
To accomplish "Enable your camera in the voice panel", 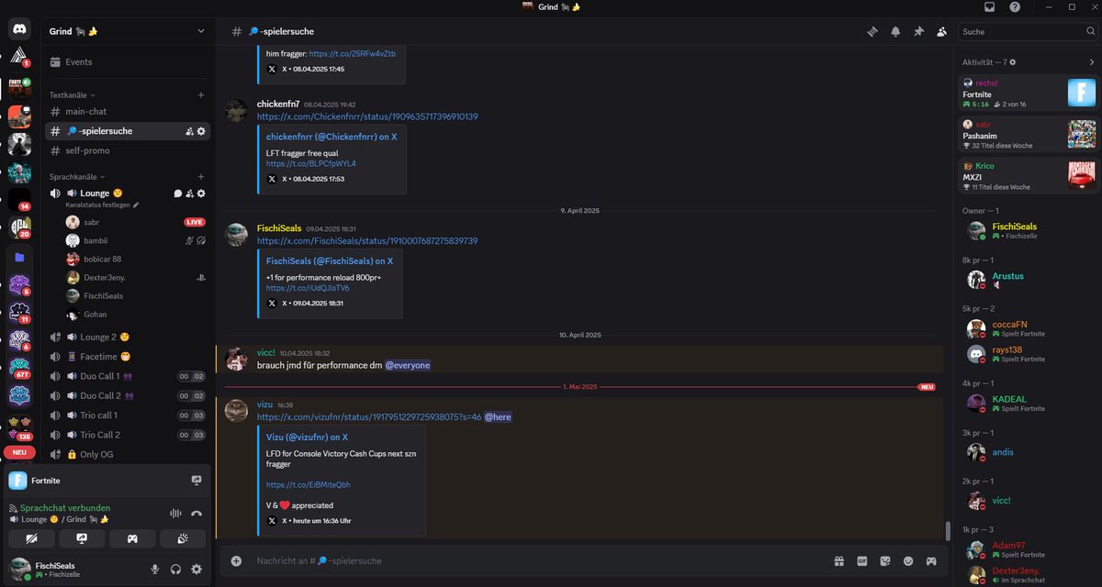I will click(x=32, y=538).
